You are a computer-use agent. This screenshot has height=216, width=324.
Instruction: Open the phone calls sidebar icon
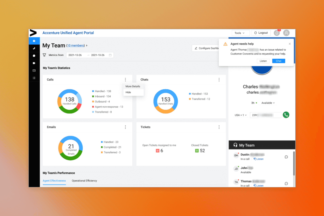coord(34,48)
